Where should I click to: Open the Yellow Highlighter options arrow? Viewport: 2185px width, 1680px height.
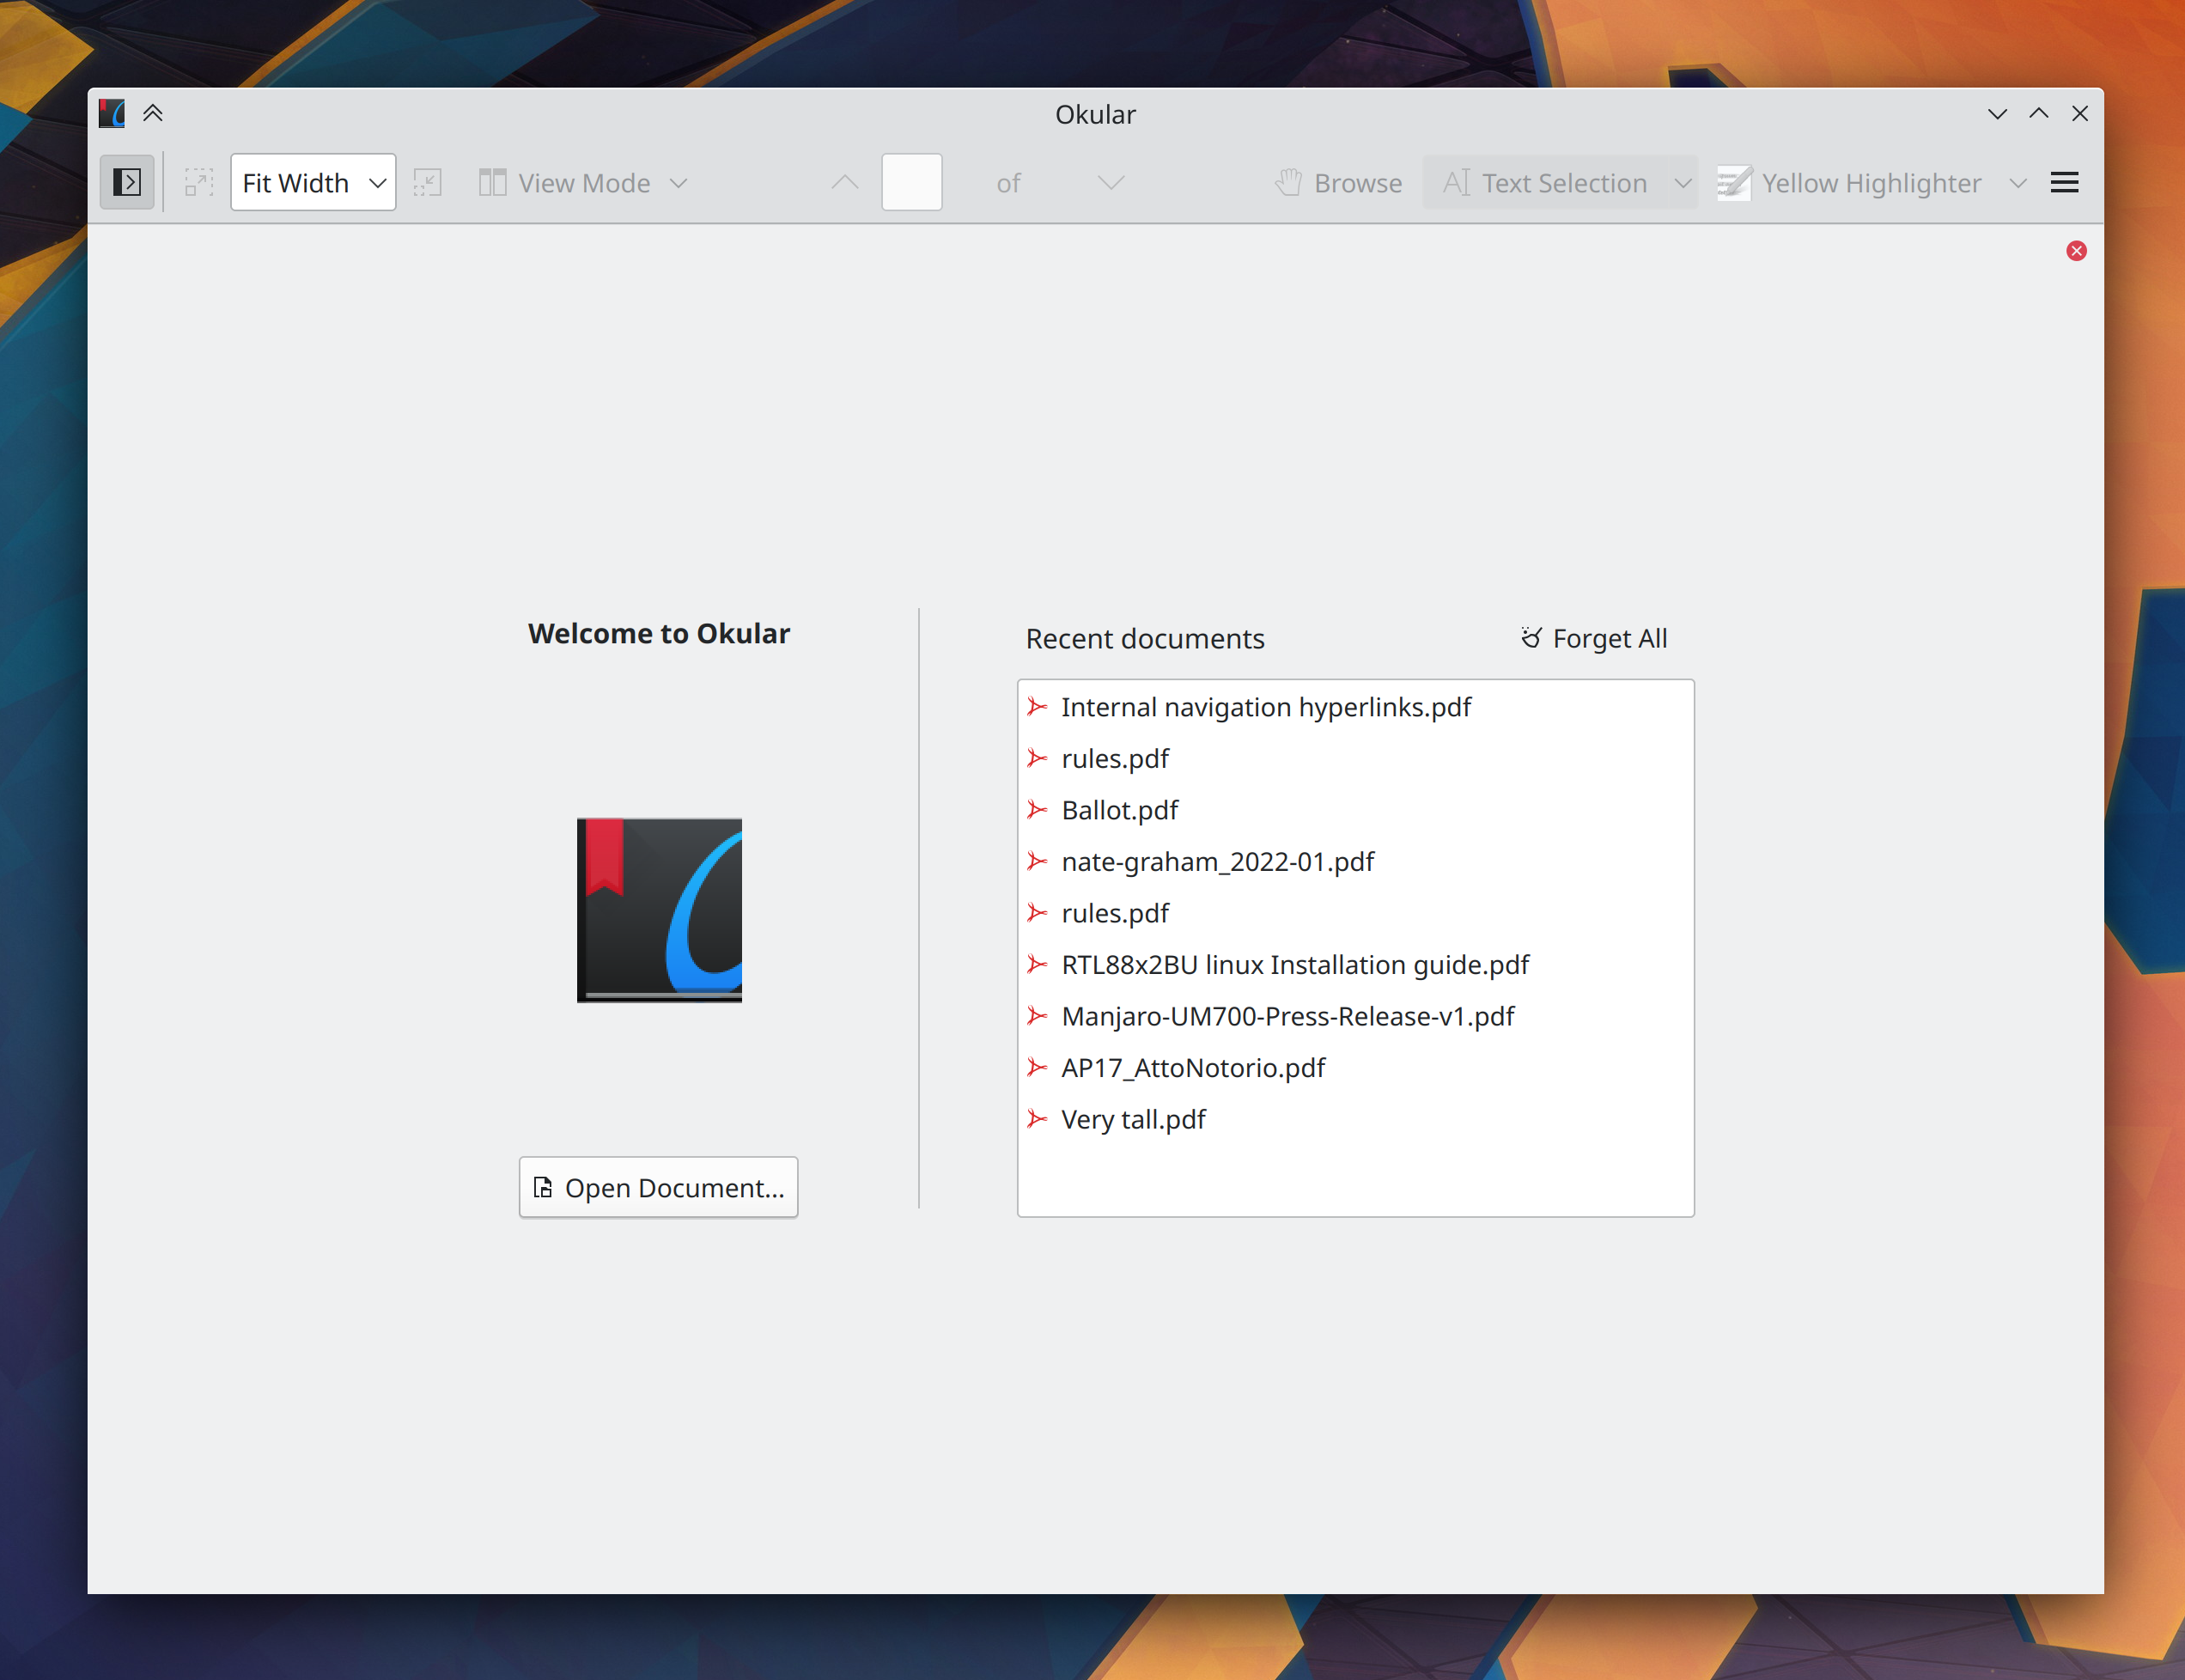tap(2018, 182)
